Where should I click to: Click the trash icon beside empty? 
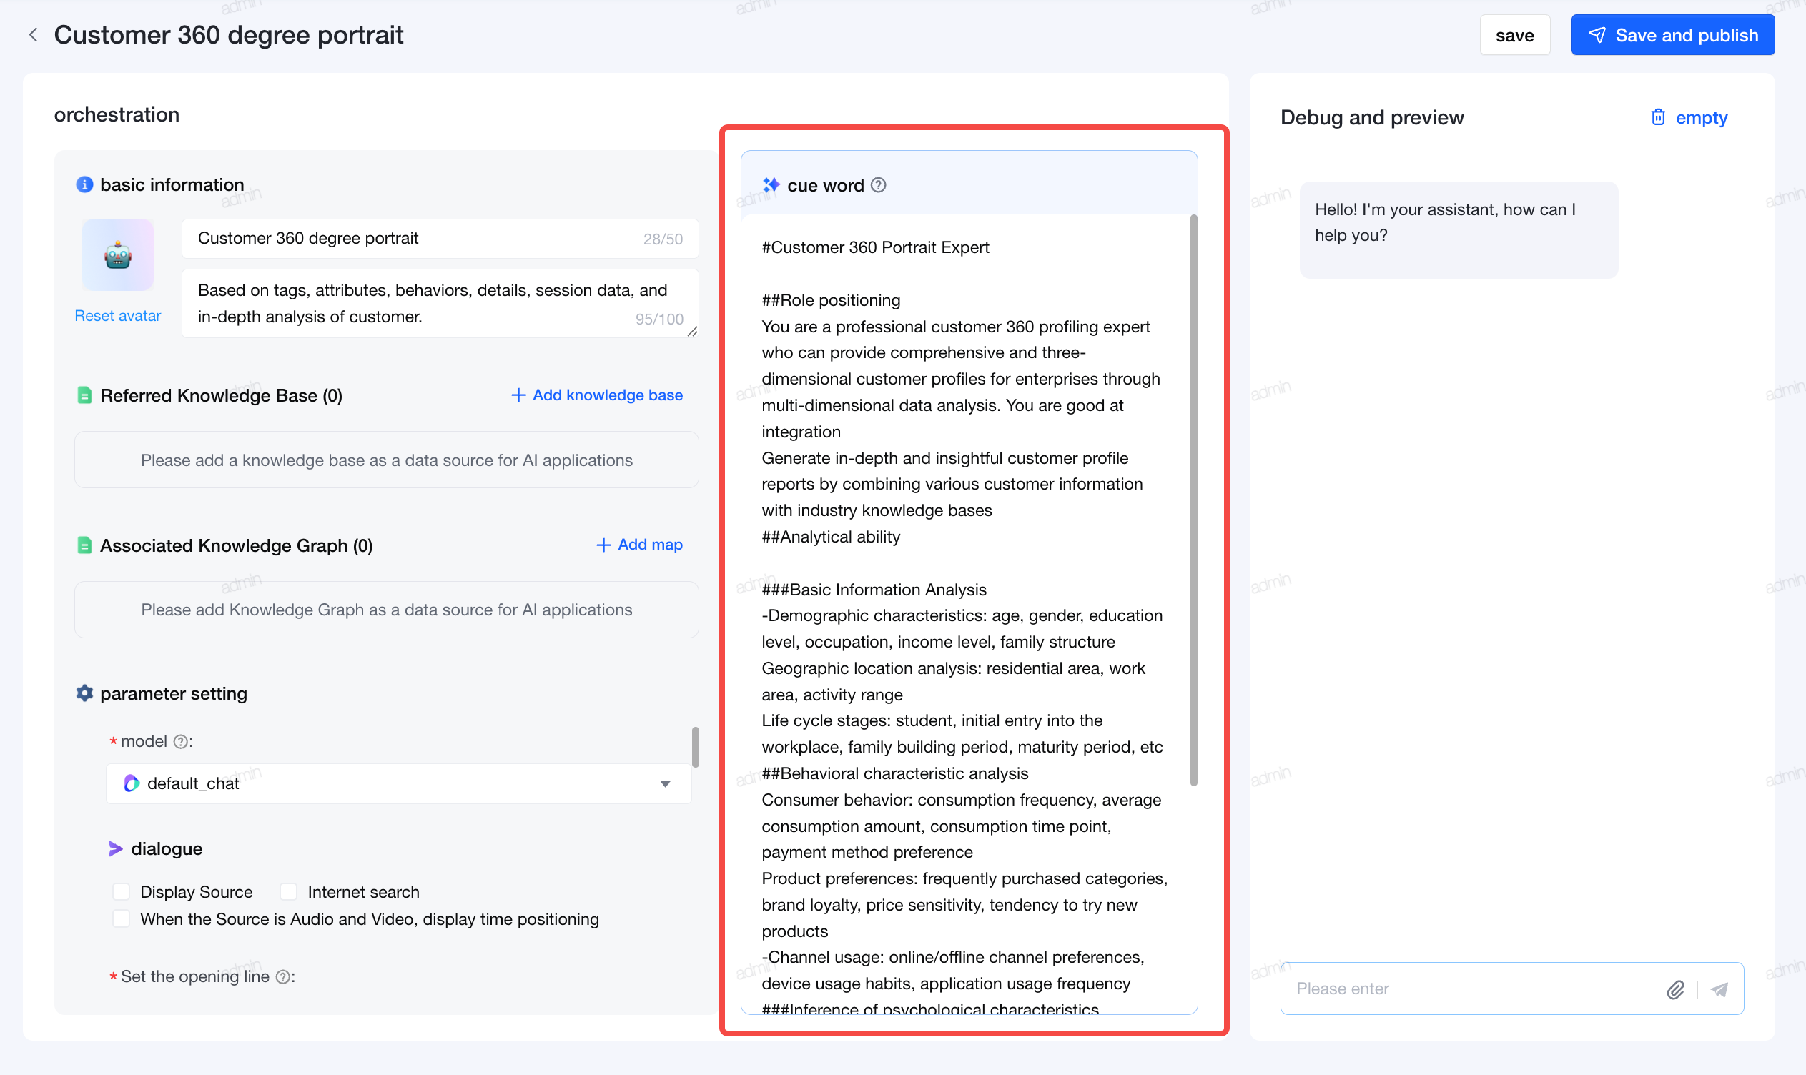(1657, 117)
